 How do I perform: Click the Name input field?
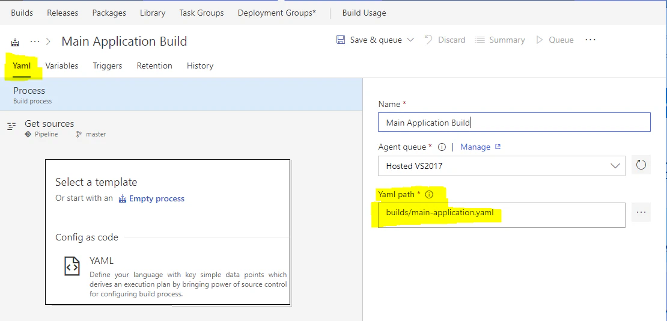pyautogui.click(x=514, y=123)
